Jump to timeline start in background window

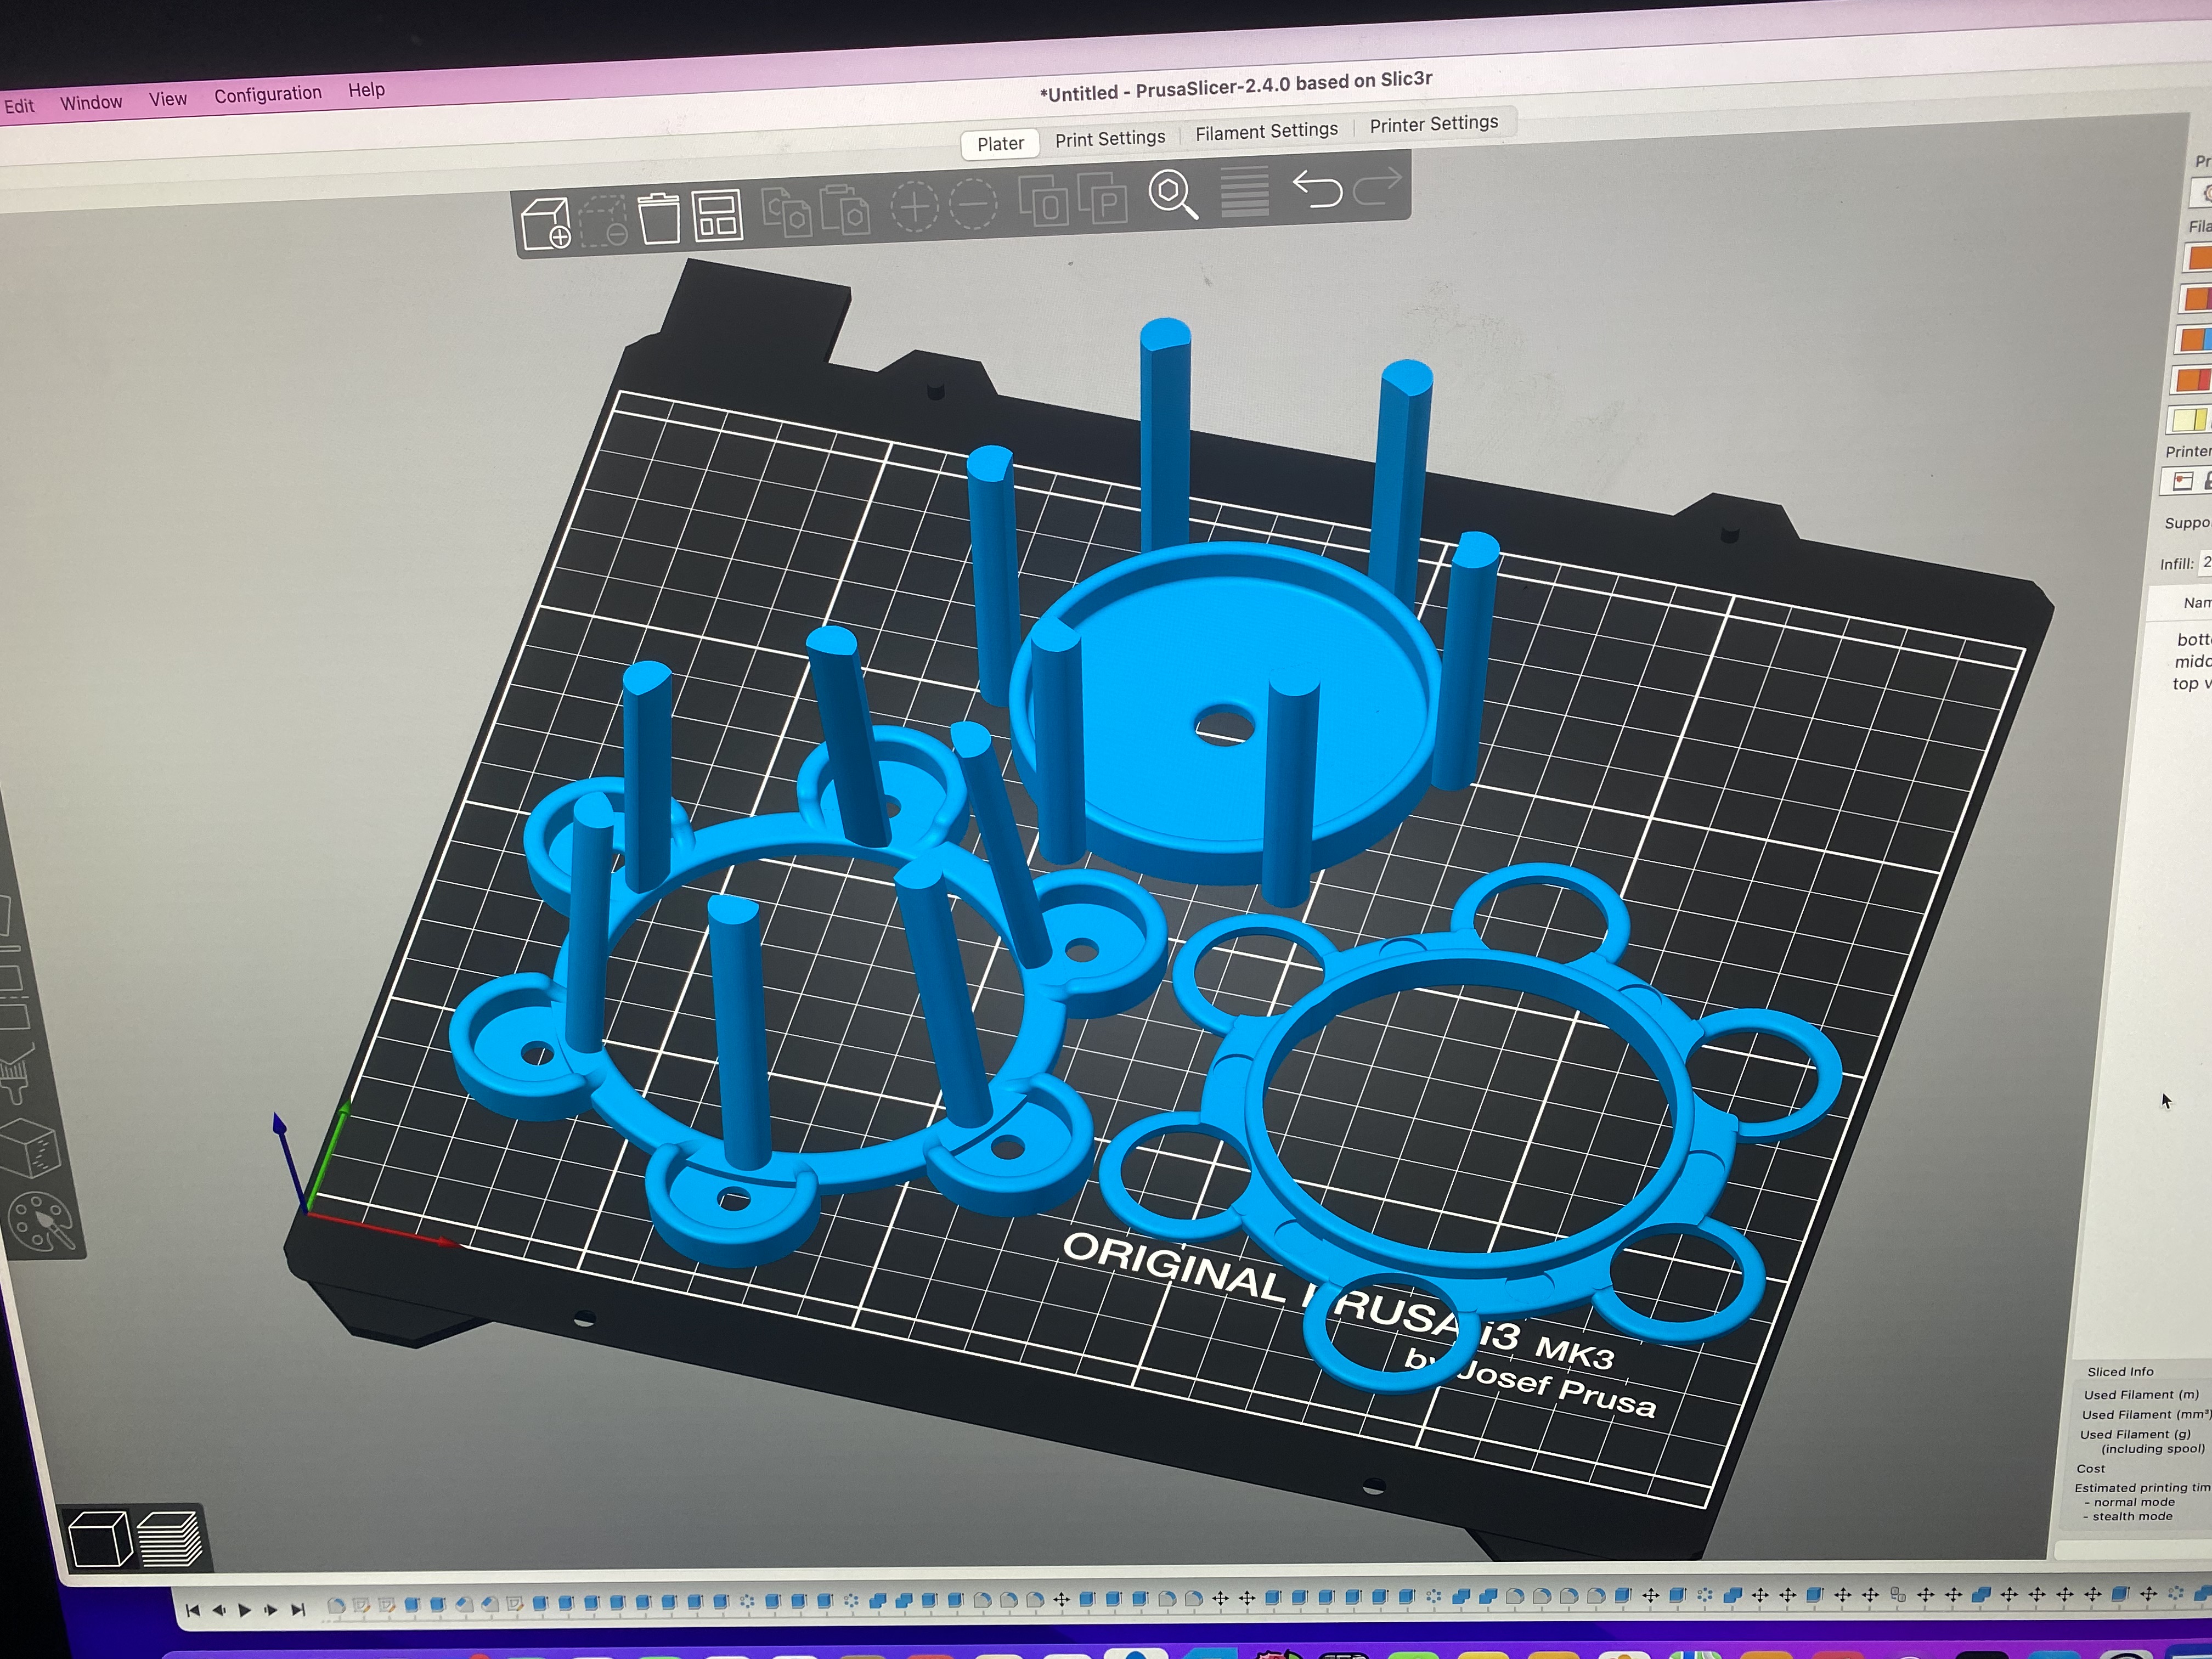coord(193,1610)
